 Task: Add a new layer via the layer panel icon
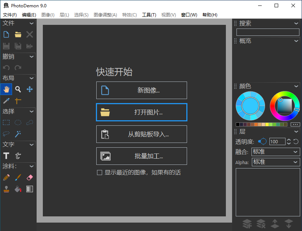[x=247, y=224]
